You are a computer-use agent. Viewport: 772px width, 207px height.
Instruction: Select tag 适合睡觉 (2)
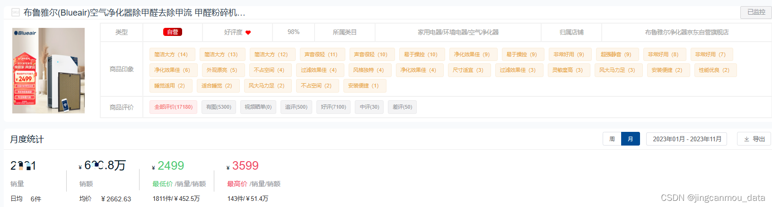[x=217, y=86]
